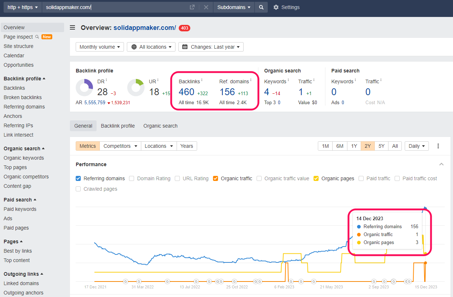The height and width of the screenshot is (297, 453).
Task: Collapse Backlink profile sidebar group
Action: (x=25, y=79)
